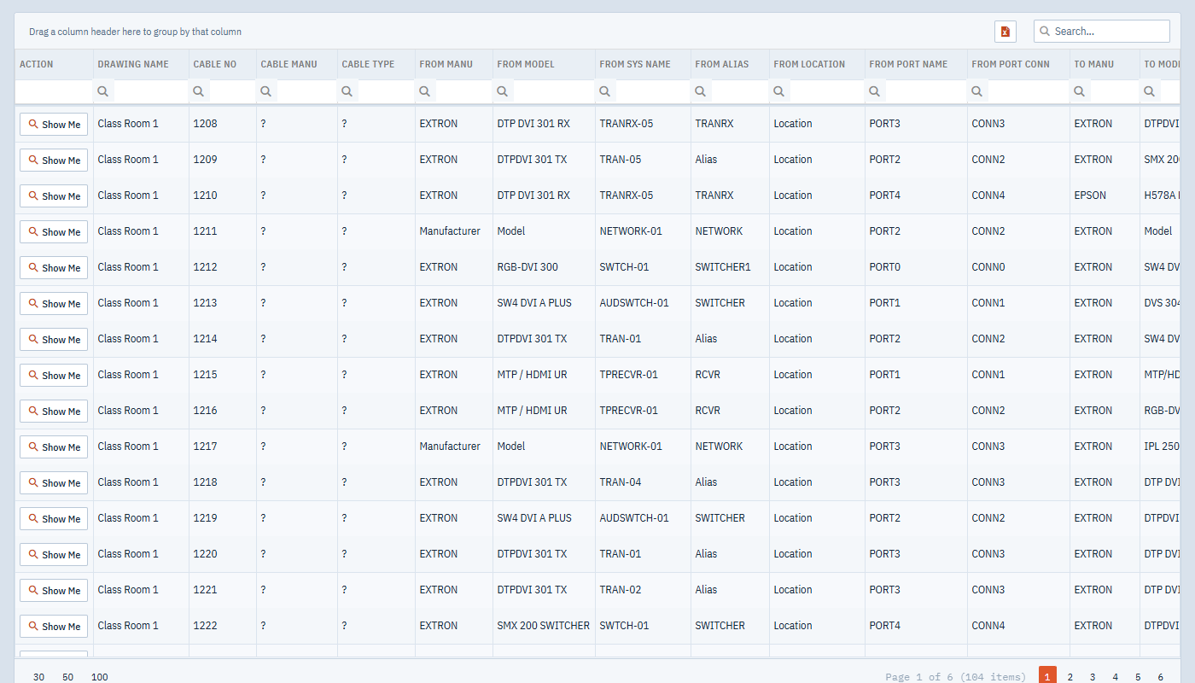
Task: Sort by From Model column header
Action: click(544, 64)
